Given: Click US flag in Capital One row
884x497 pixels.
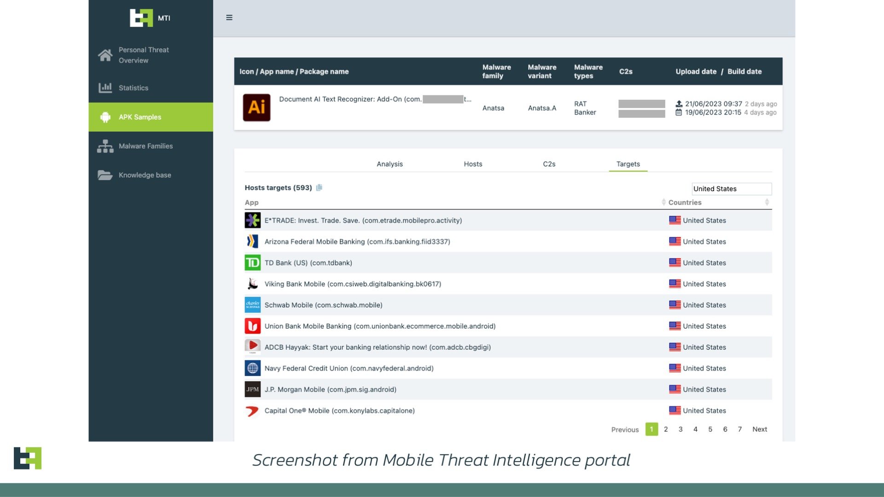Looking at the screenshot, I should 675,410.
